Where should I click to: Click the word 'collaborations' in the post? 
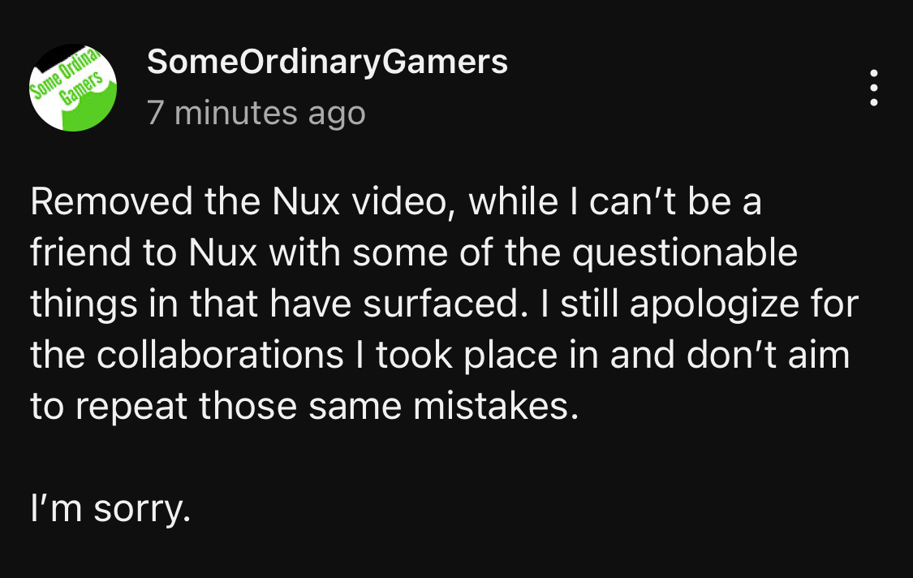pyautogui.click(x=220, y=355)
